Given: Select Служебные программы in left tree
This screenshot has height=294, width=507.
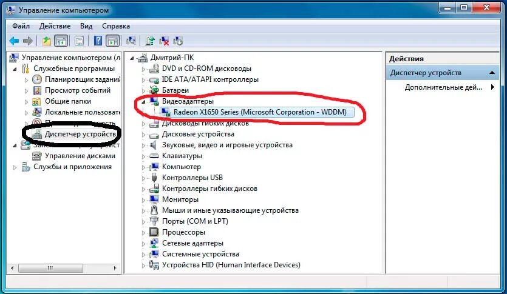Looking at the screenshot, I should 74,68.
